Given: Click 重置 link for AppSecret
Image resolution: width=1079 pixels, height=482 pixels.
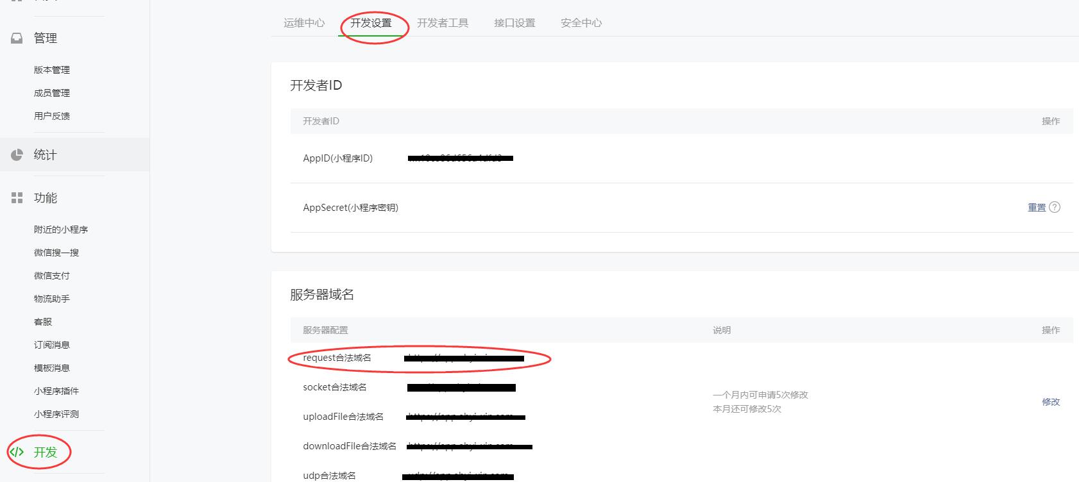Looking at the screenshot, I should [1037, 208].
